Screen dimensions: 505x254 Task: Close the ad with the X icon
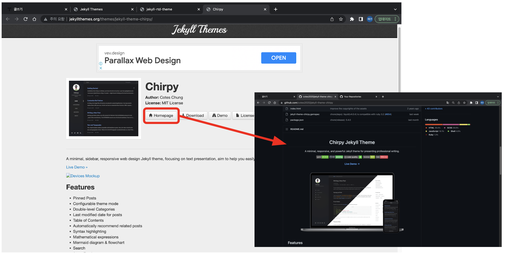(101, 68)
